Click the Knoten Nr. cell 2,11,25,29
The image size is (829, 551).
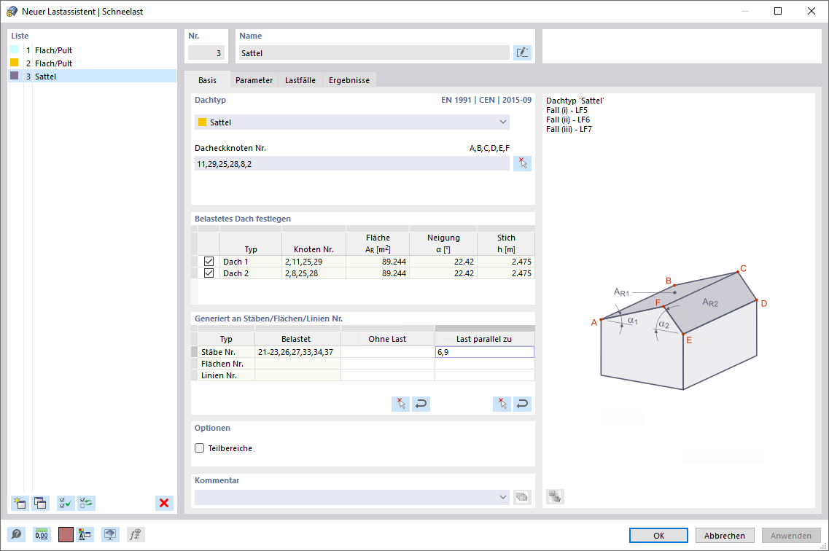click(314, 262)
